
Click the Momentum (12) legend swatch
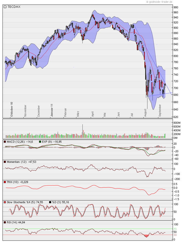pyautogui.click(x=5, y=162)
